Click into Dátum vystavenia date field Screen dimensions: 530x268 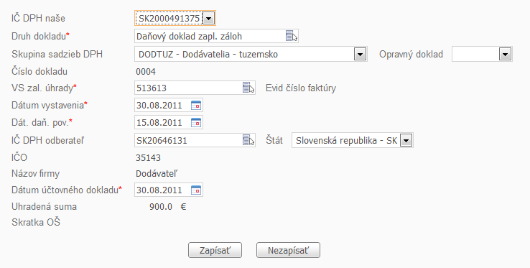pos(162,105)
